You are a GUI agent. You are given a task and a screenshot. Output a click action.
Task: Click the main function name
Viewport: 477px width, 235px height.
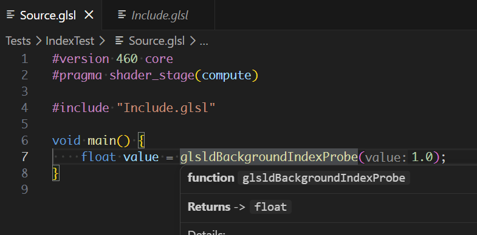[x=101, y=141]
